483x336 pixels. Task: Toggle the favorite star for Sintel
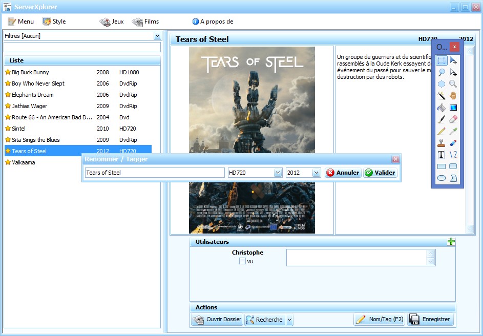pos(8,128)
